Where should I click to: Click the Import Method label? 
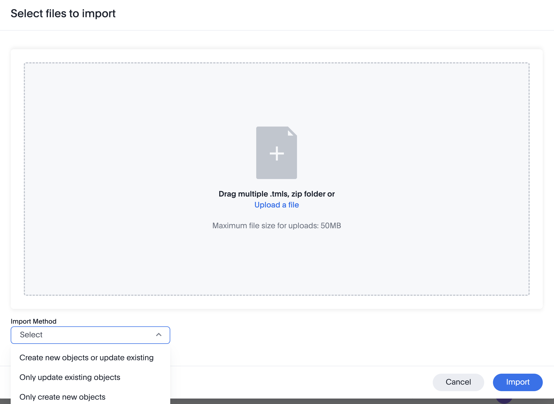coord(33,321)
